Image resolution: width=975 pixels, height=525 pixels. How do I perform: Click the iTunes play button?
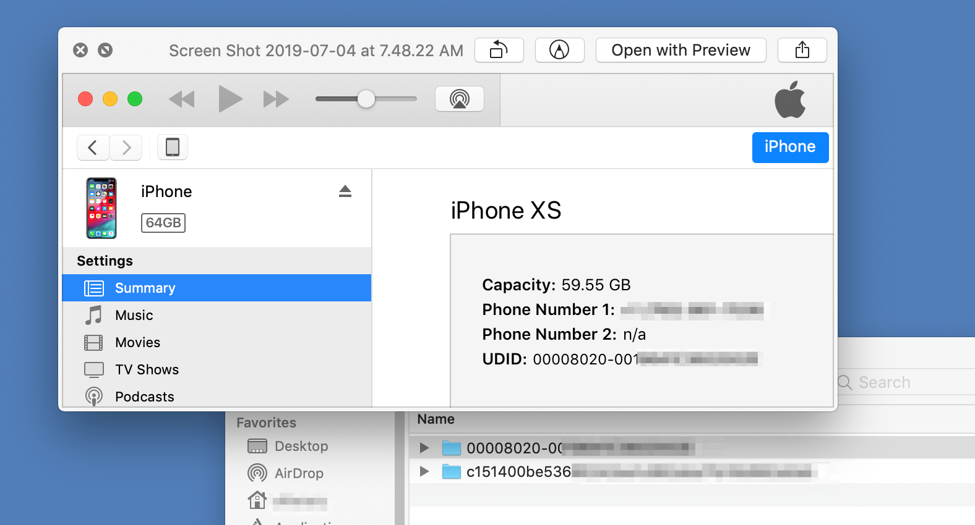tap(230, 99)
